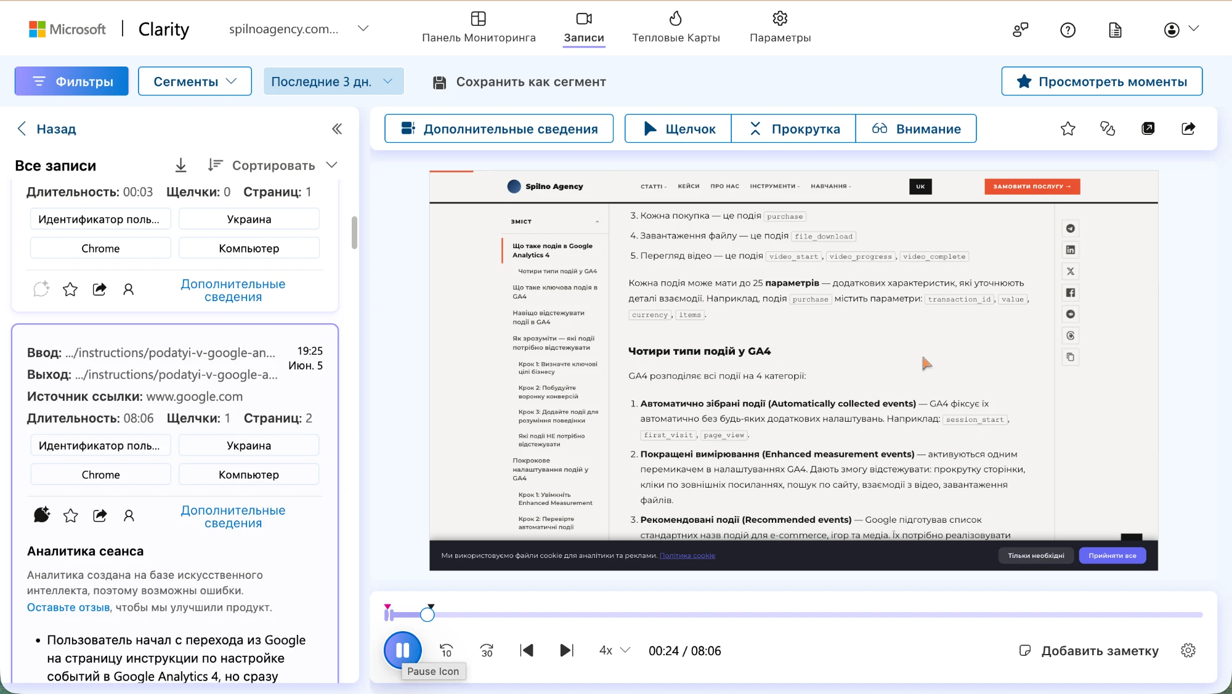The width and height of the screenshot is (1232, 694).
Task: Share the selected 08:06 recording
Action: 100,515
